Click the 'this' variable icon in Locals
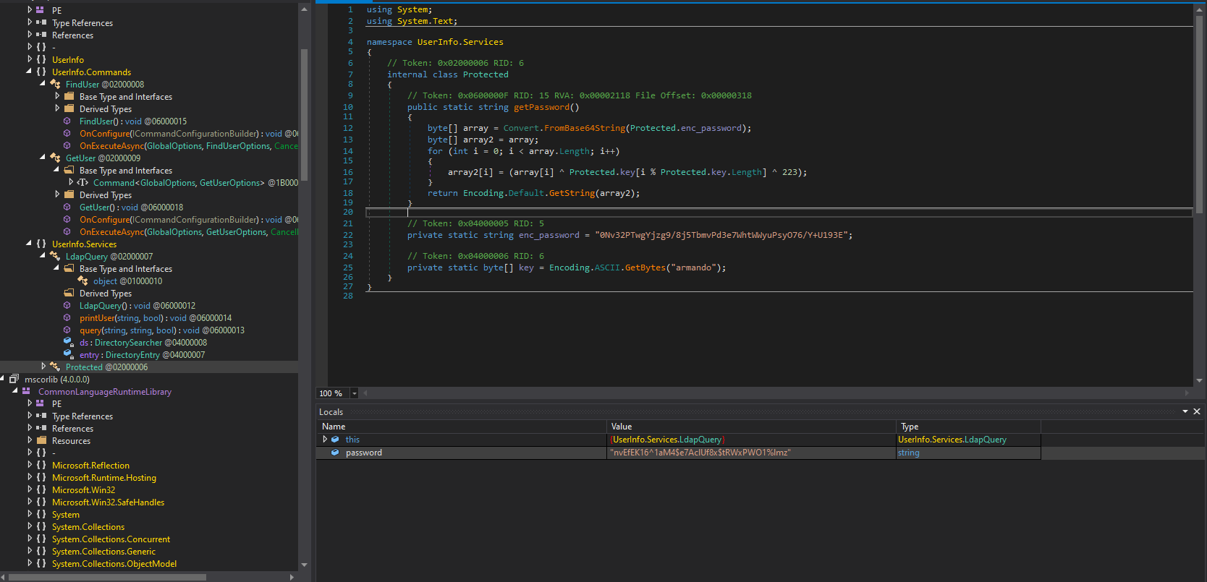This screenshot has height=582, width=1207. (x=335, y=440)
